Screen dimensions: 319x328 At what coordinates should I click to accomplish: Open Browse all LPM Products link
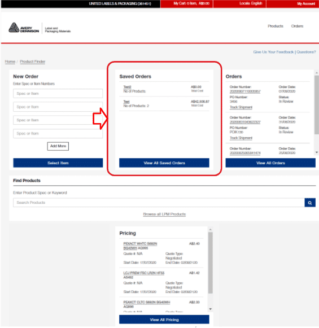pos(164,214)
